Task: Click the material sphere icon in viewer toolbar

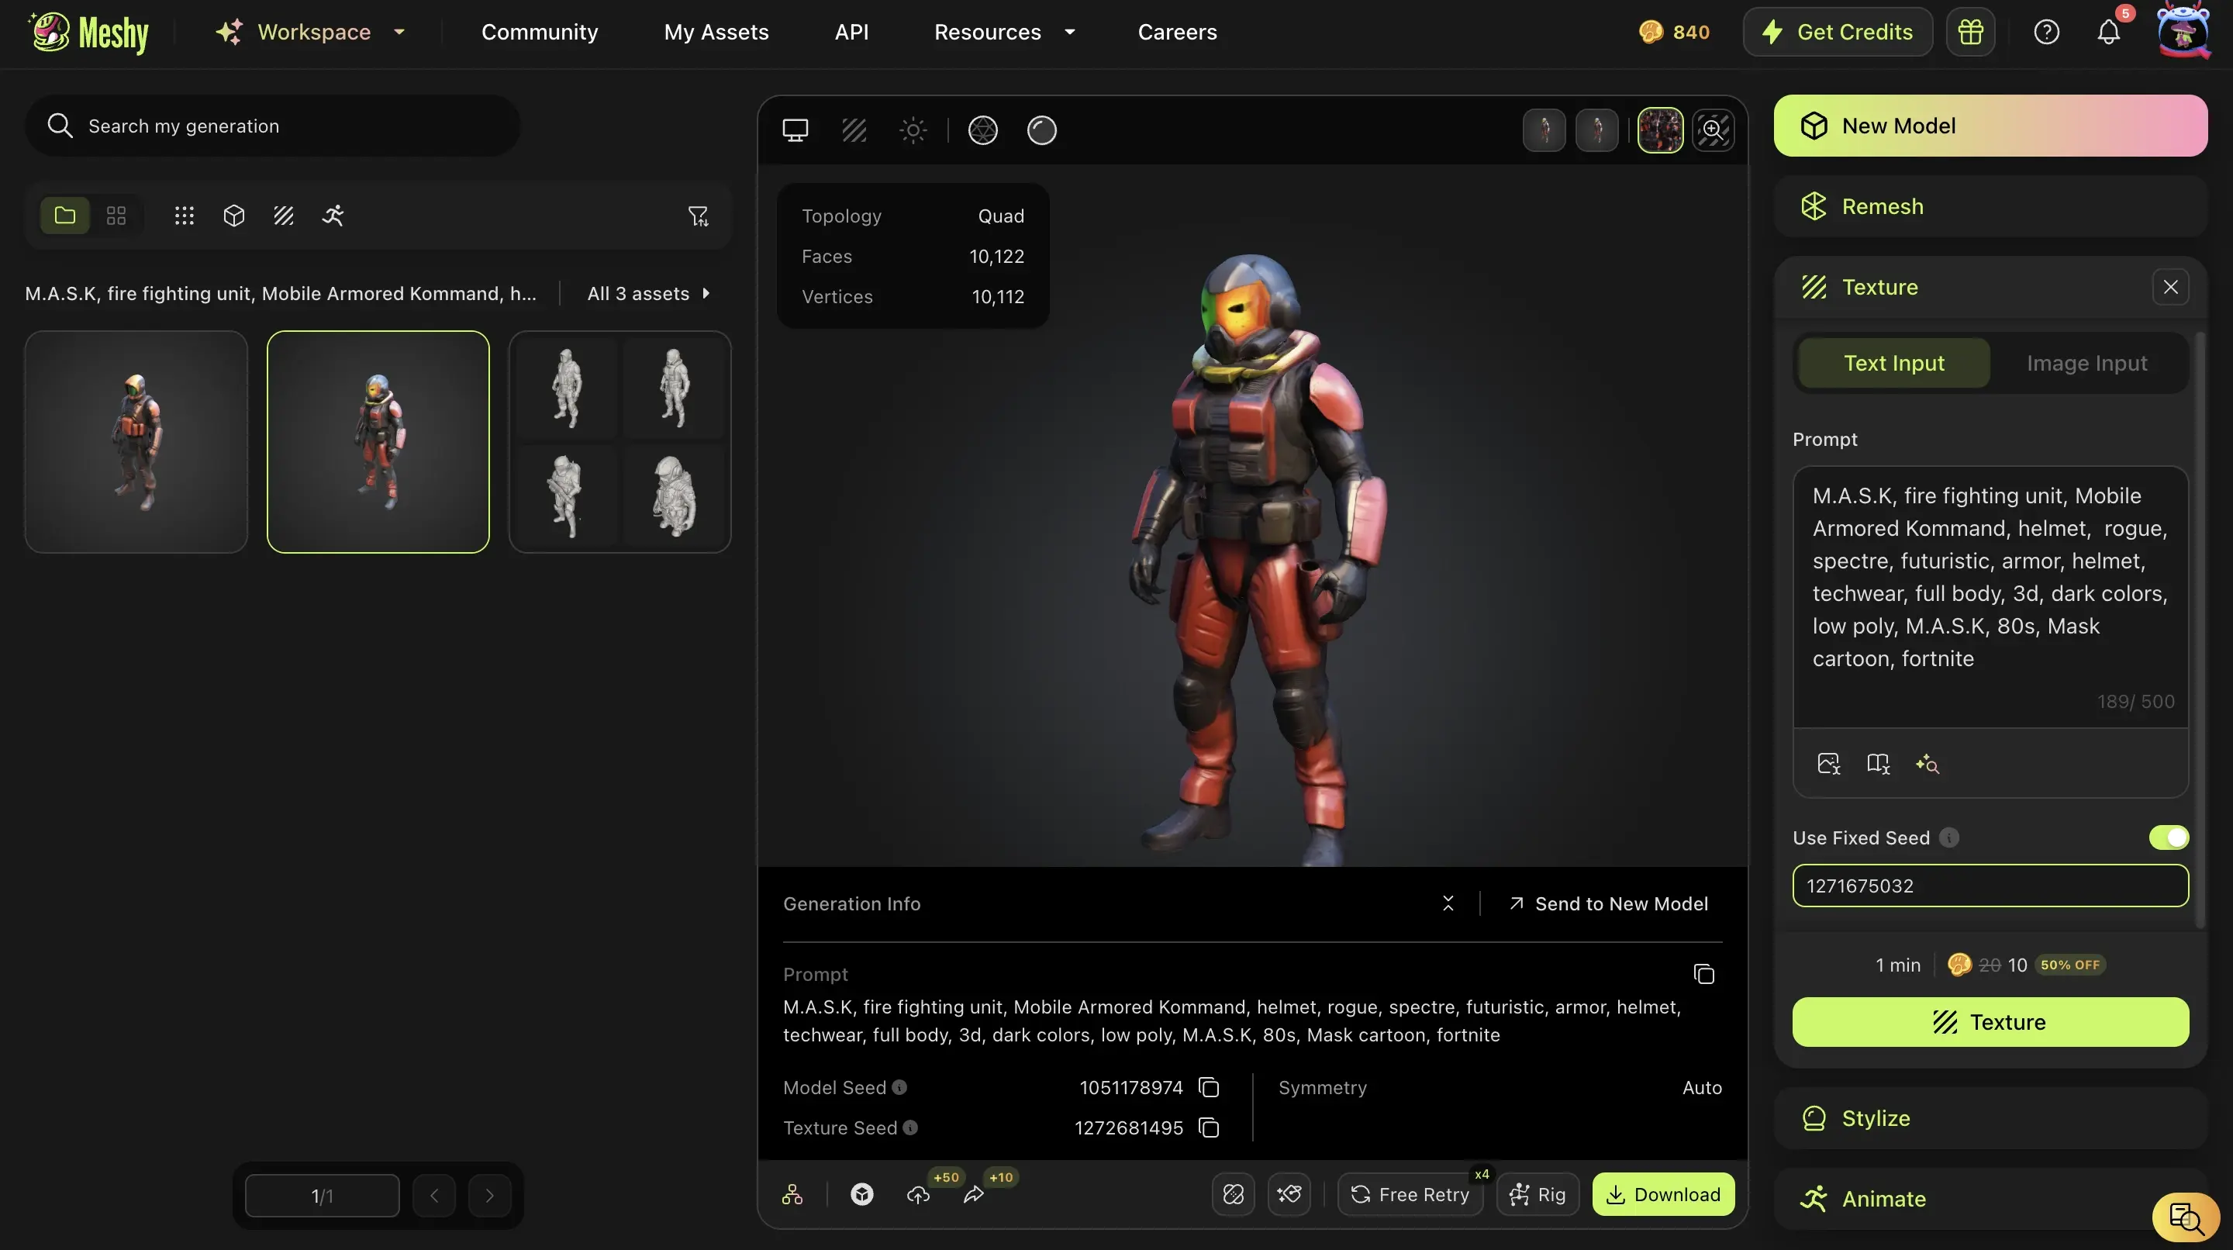Action: (x=982, y=130)
